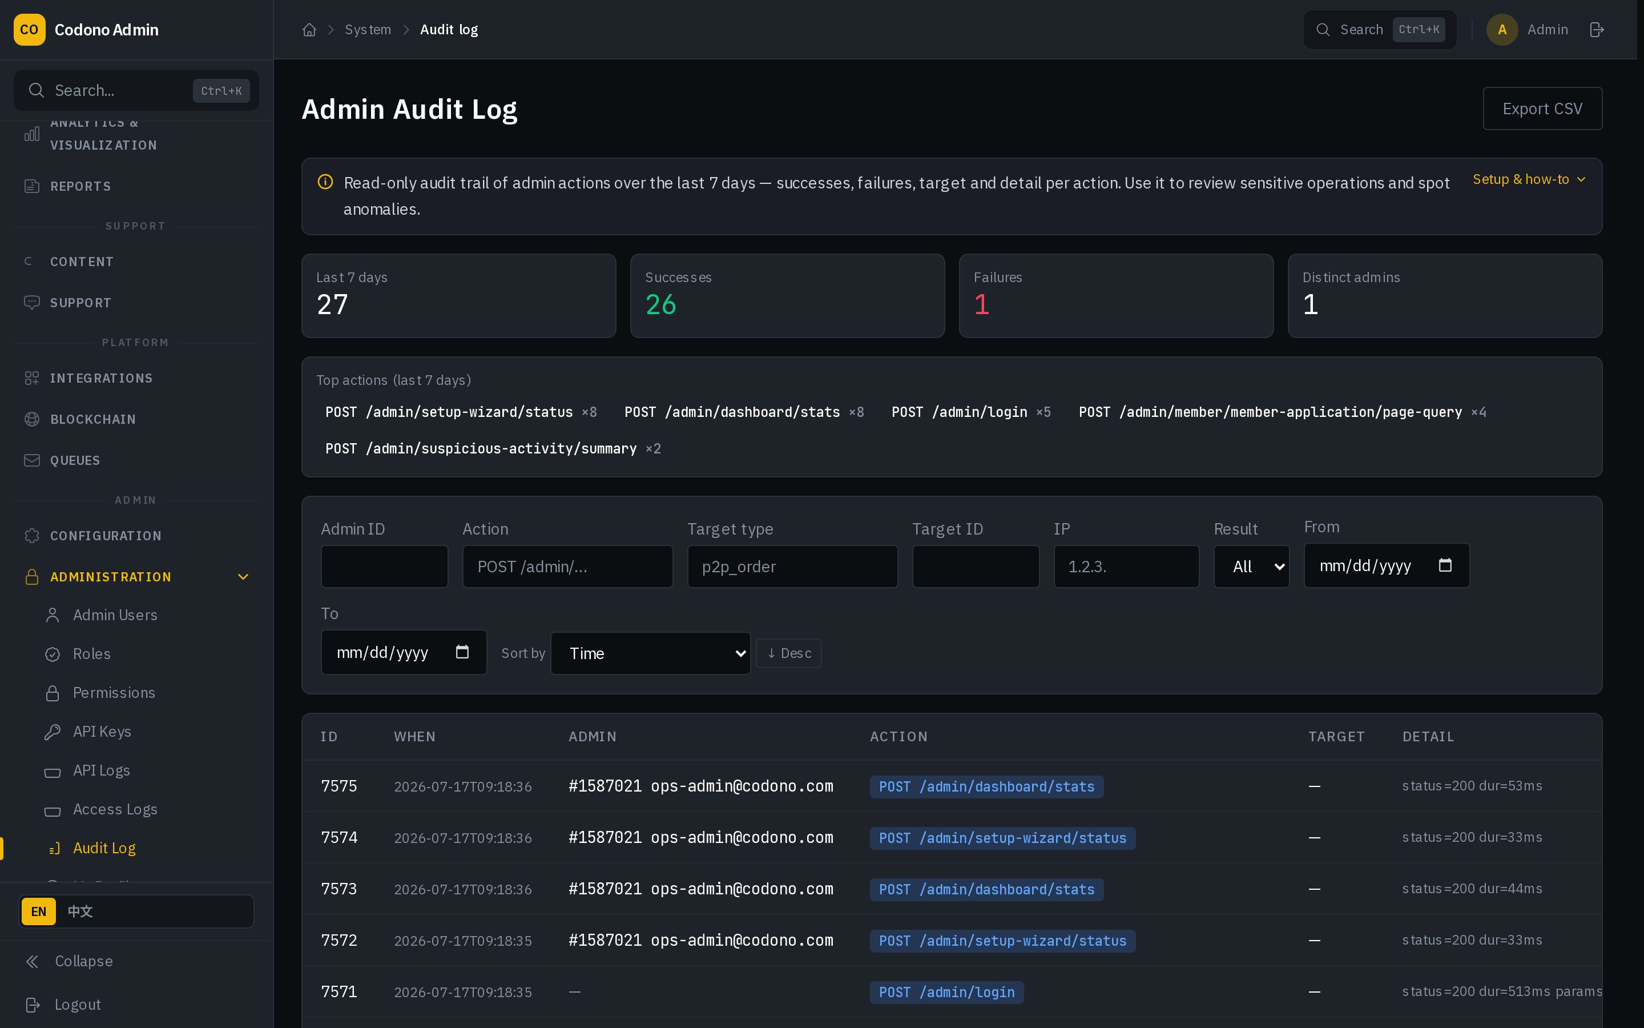This screenshot has width=1644, height=1028.
Task: Click the Blockchain globe icon
Action: (x=32, y=420)
